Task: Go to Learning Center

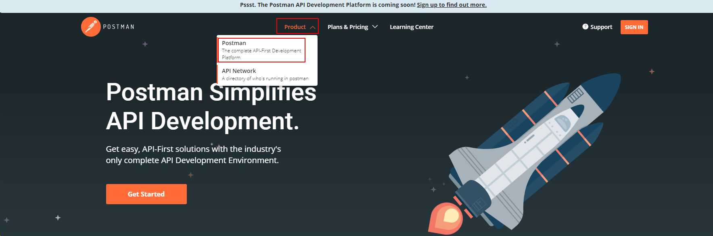Action: click(412, 27)
